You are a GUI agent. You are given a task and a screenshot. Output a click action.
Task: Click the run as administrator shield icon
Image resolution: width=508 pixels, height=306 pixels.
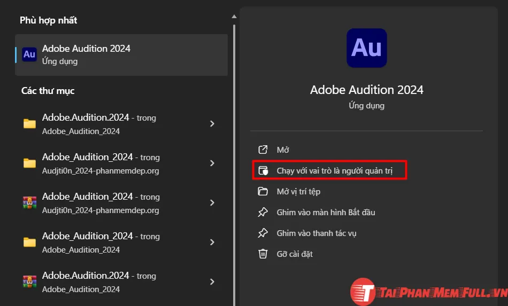pos(263,170)
